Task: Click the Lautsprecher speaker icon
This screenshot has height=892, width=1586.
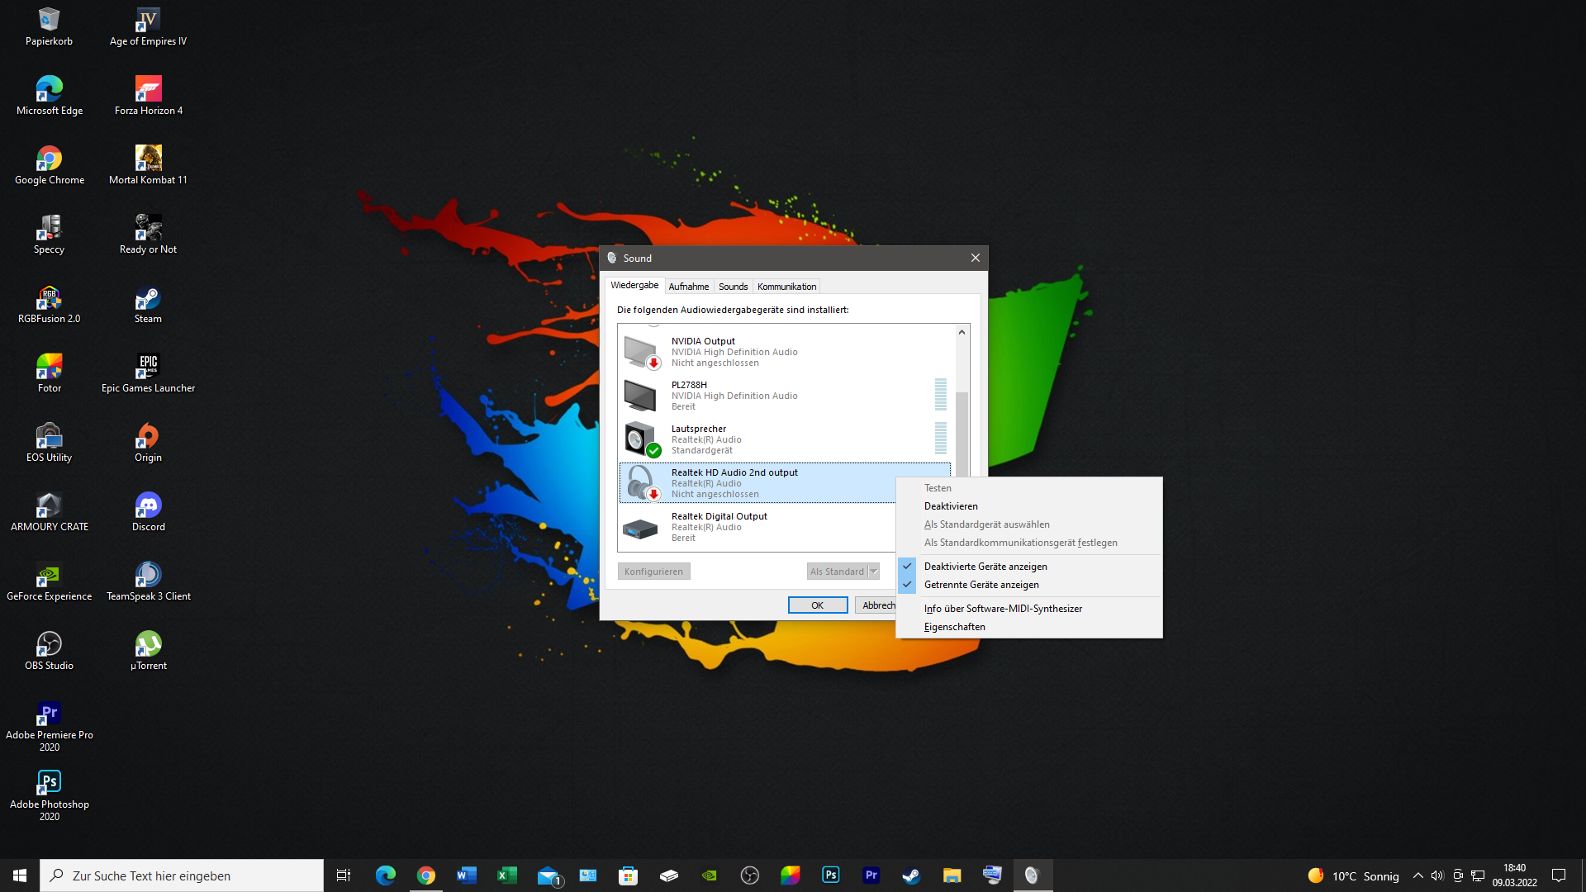Action: tap(640, 439)
